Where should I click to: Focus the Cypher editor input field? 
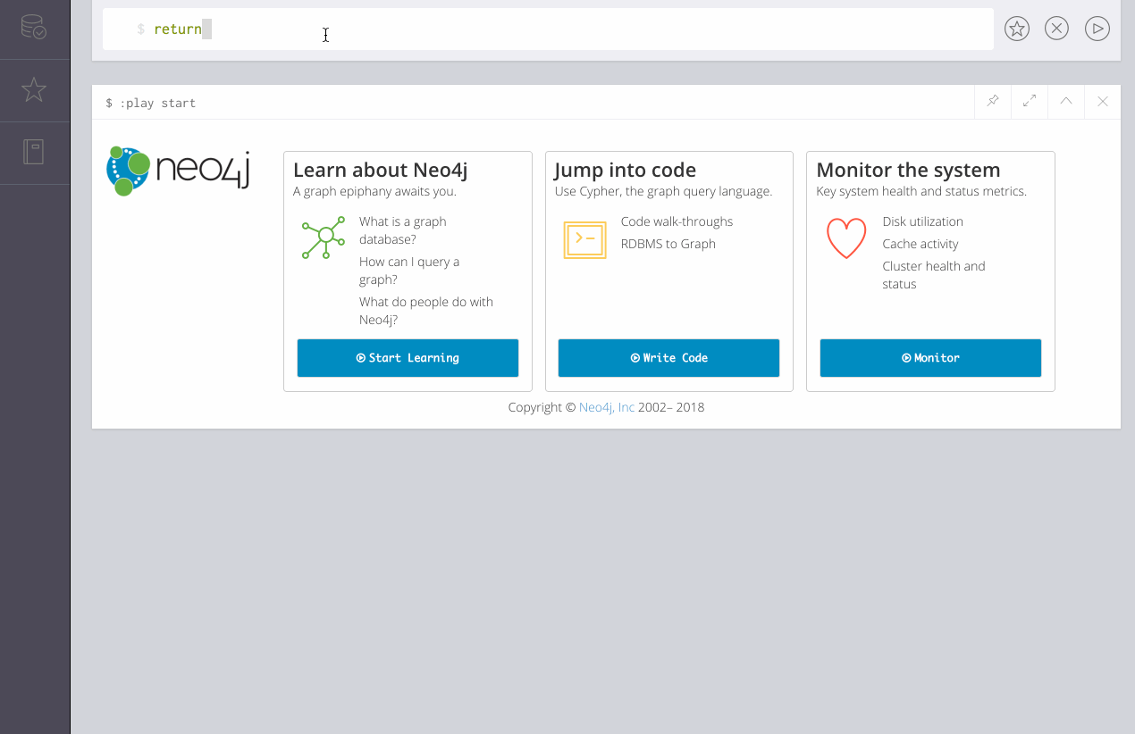[x=548, y=29]
